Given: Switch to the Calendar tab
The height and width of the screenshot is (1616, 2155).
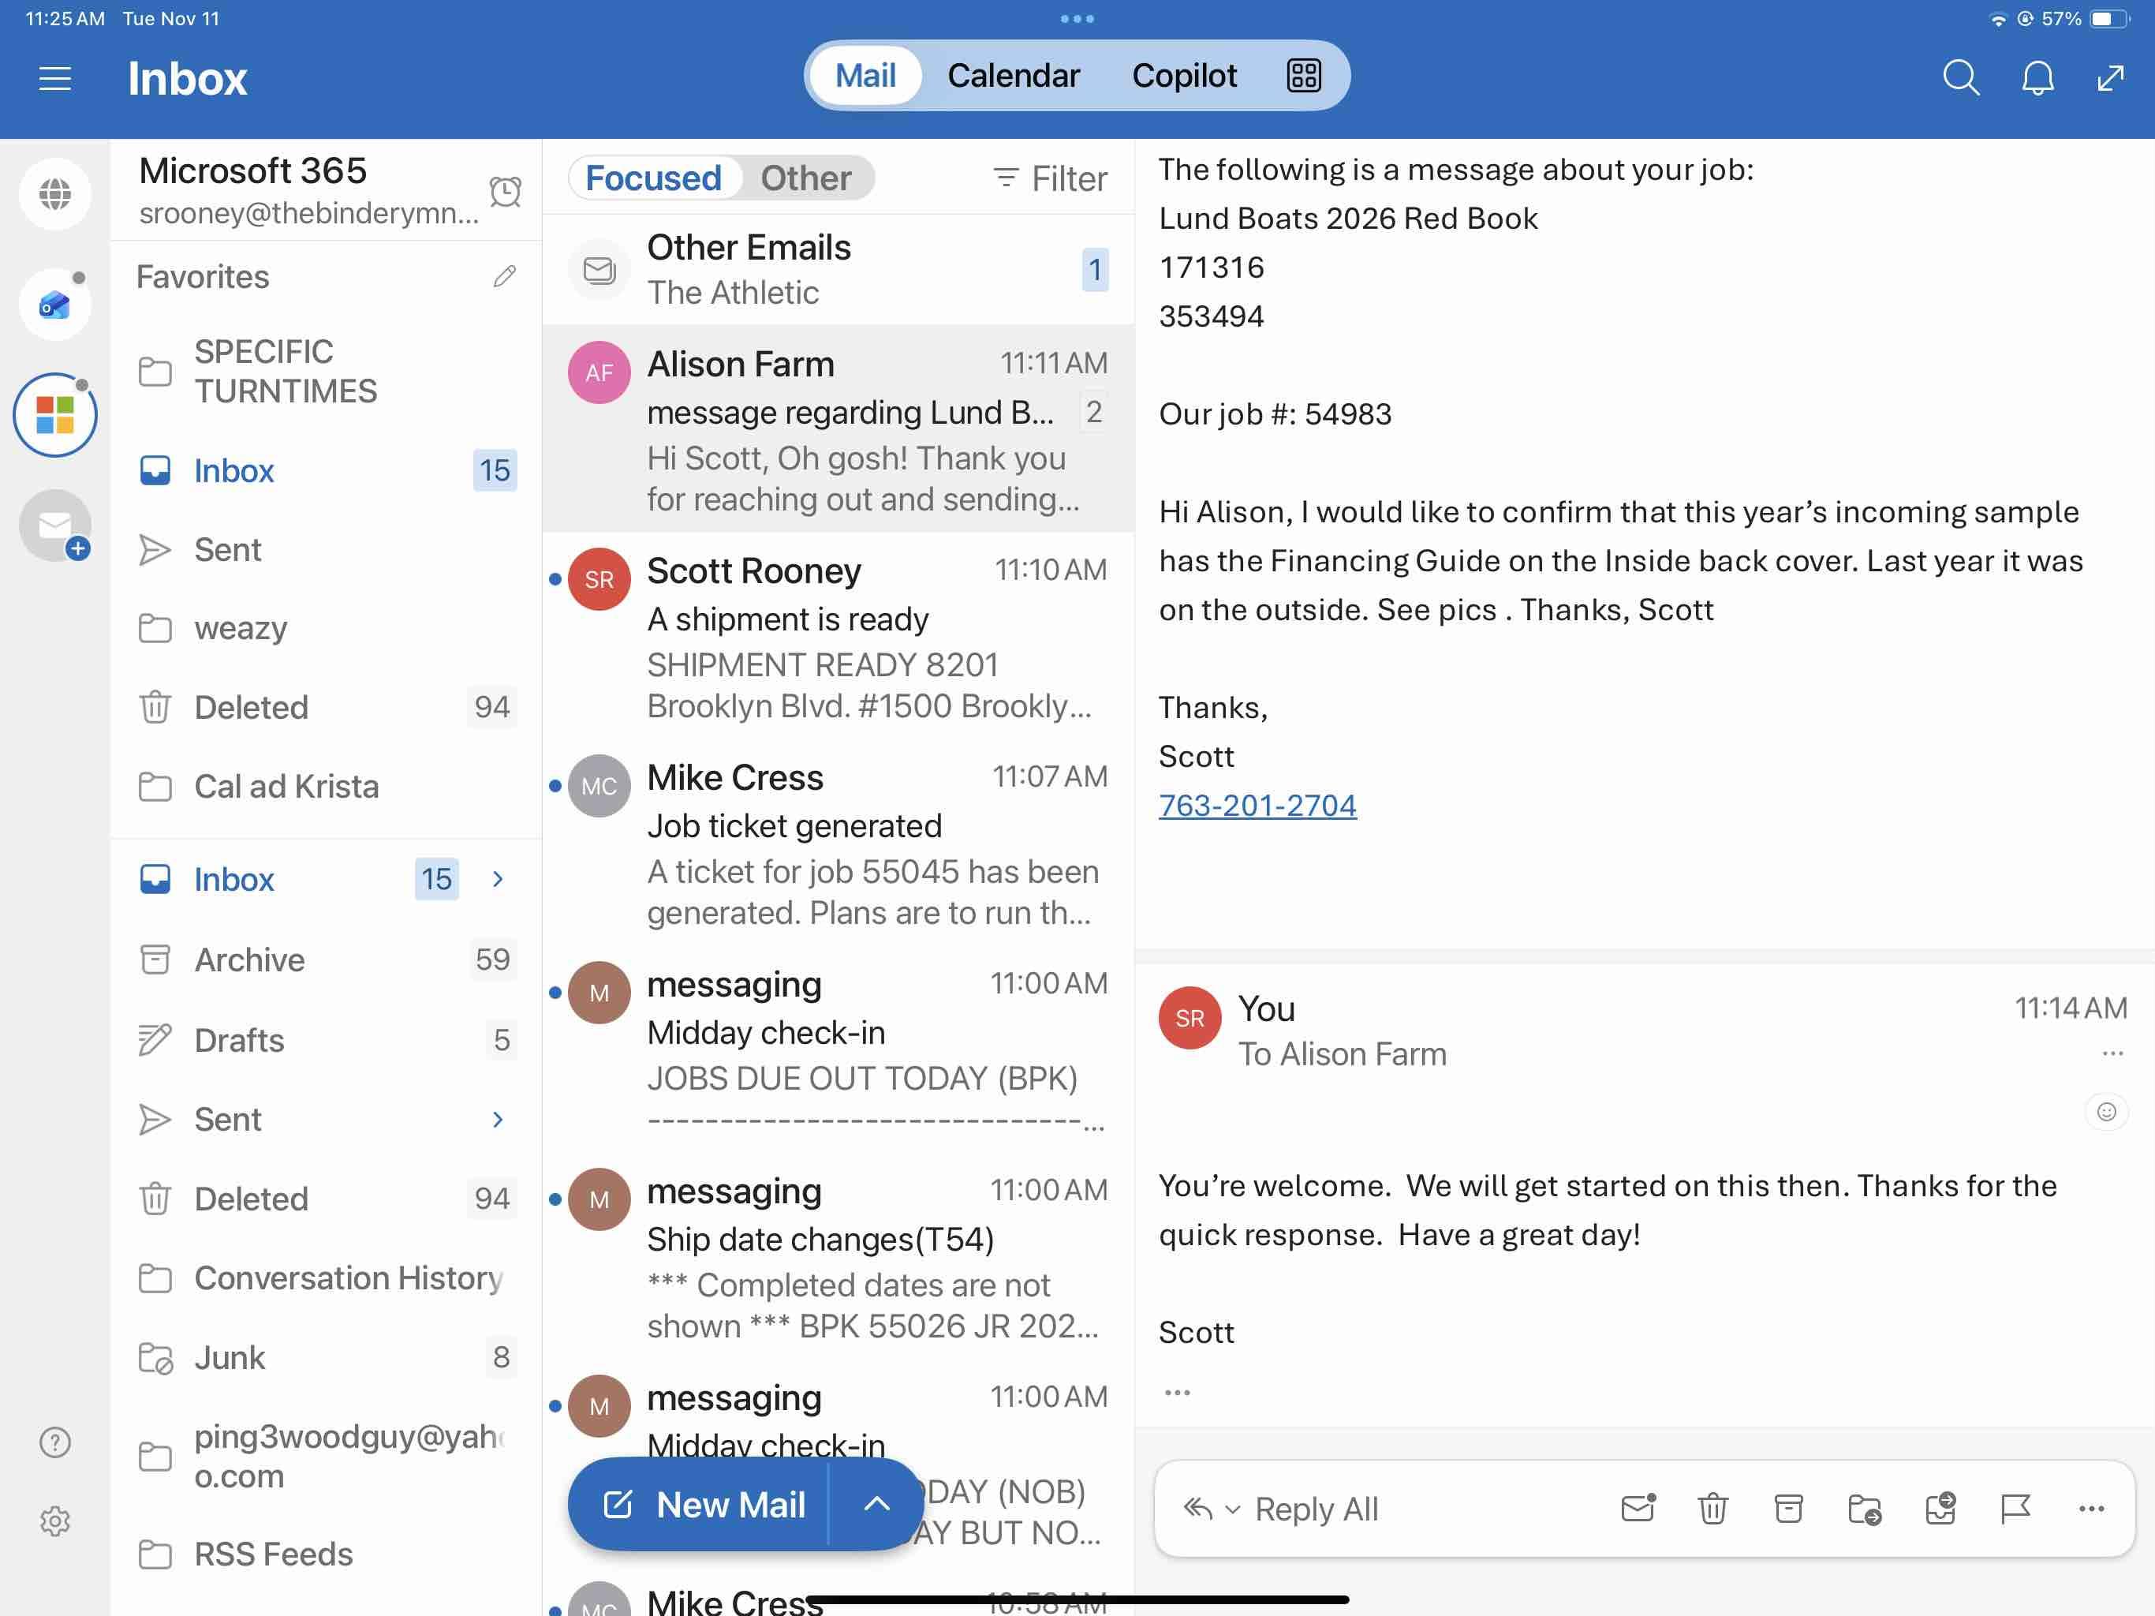Looking at the screenshot, I should tap(1013, 75).
